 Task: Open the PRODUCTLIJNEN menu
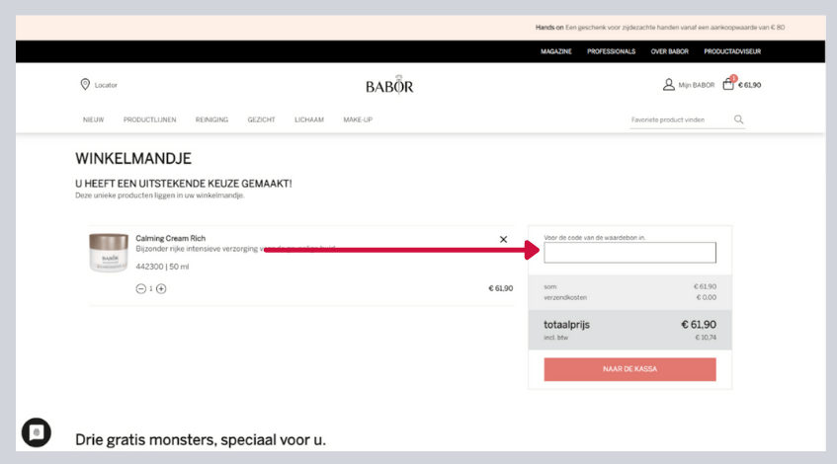click(x=149, y=120)
